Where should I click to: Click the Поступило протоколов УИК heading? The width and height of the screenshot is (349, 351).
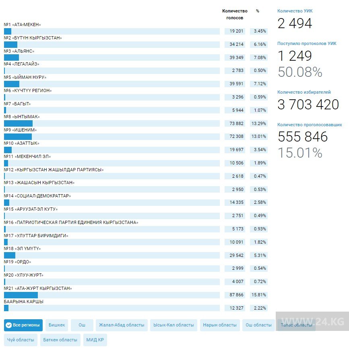tap(306, 43)
